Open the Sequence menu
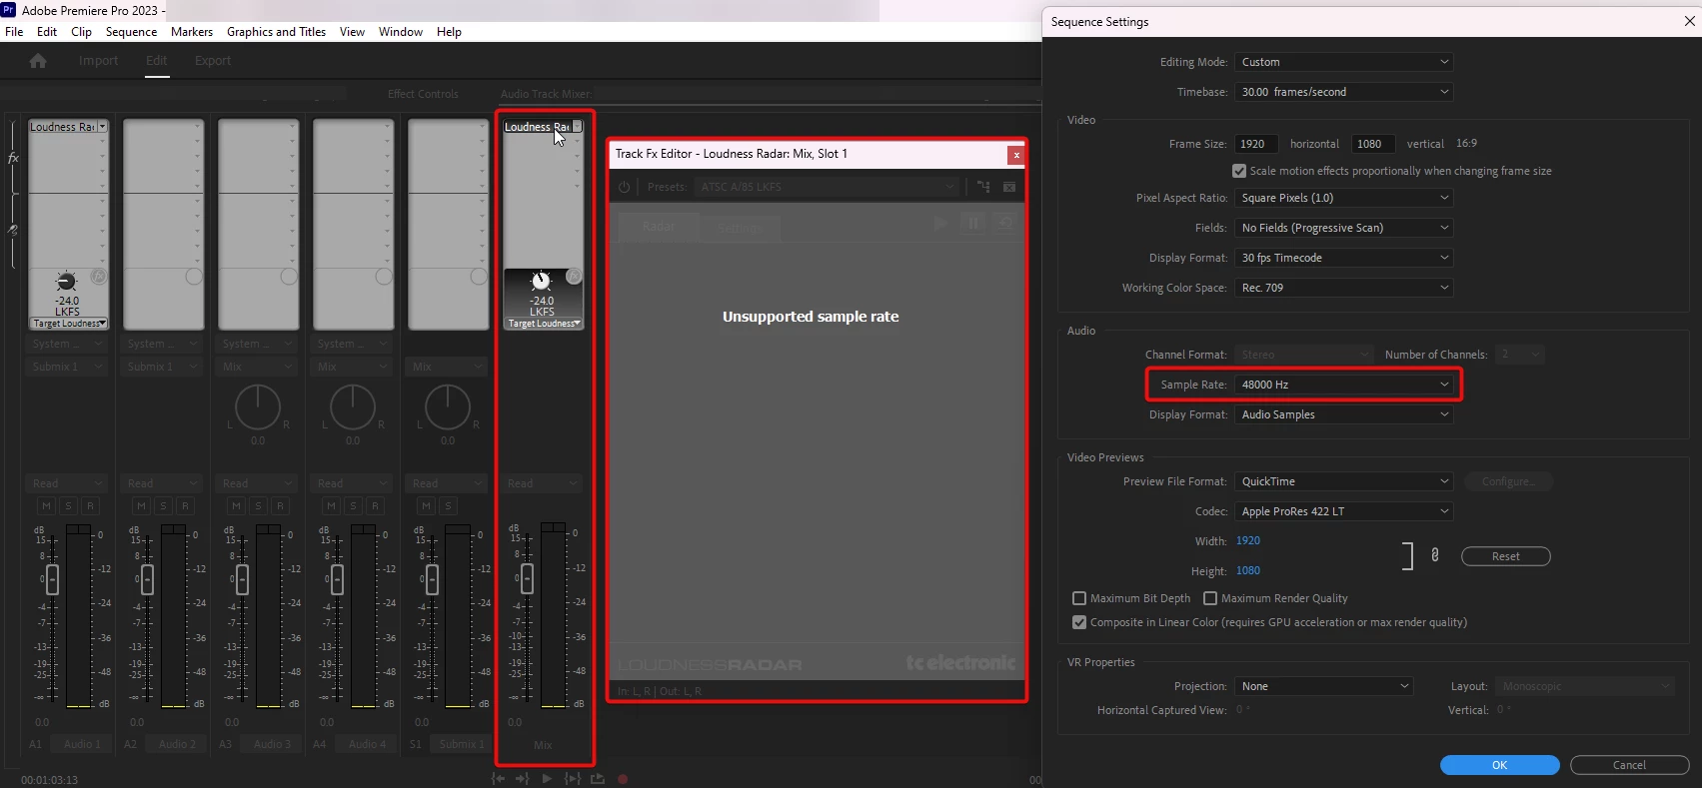This screenshot has height=788, width=1702. [x=131, y=32]
